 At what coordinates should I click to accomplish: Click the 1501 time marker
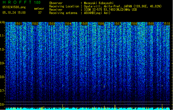(x=18, y=24)
